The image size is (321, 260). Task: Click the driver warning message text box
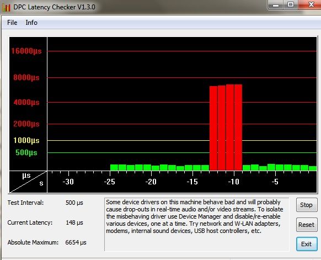[x=197, y=224]
